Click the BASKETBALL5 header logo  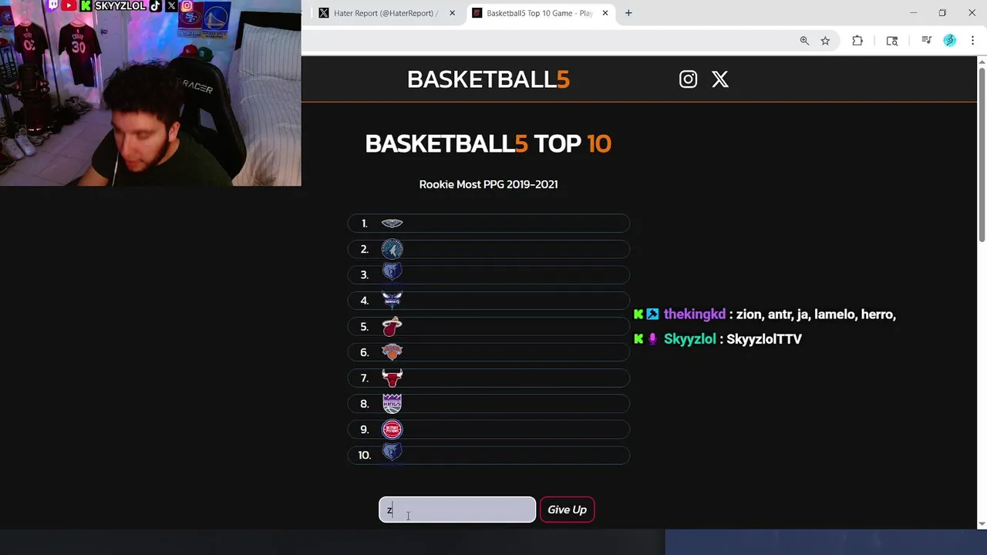point(488,79)
